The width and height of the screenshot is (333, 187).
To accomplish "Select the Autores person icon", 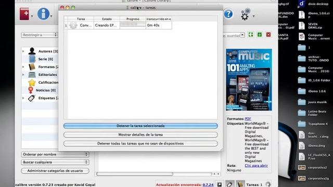I will [x=32, y=51].
